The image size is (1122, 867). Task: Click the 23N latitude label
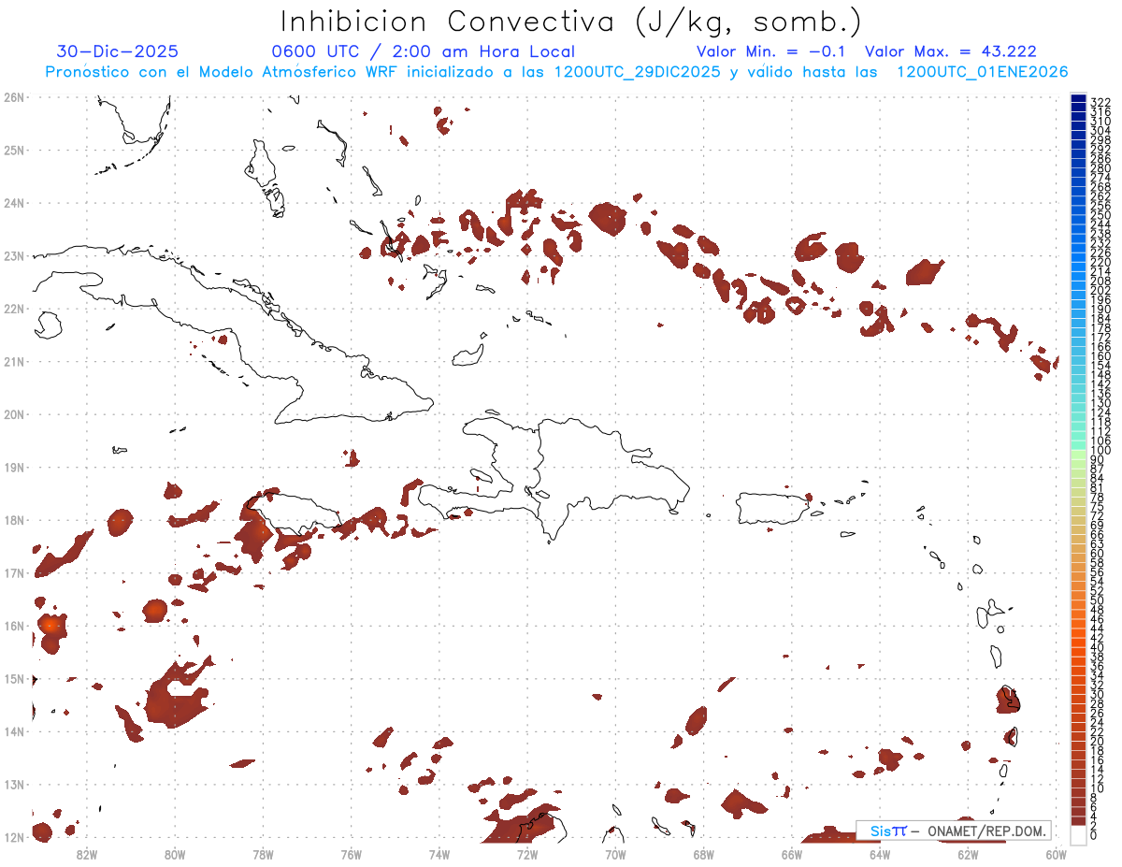[14, 255]
